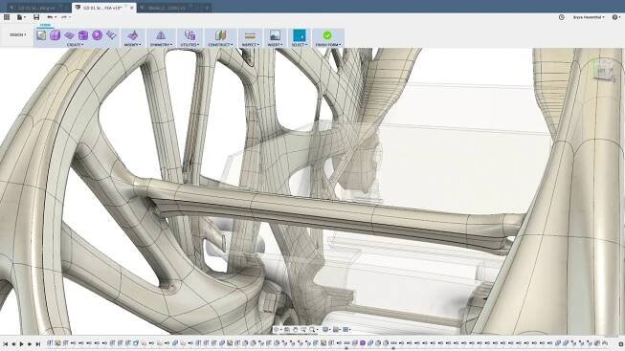Click the Symmetry mirror icon
This screenshot has width=625, height=351.
coord(161,35)
